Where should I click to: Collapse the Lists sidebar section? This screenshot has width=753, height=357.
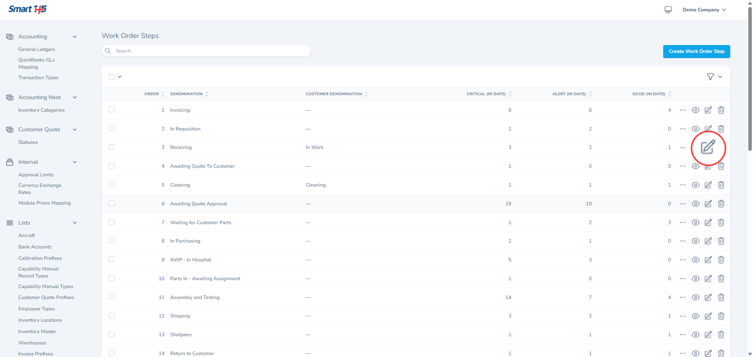coord(75,223)
